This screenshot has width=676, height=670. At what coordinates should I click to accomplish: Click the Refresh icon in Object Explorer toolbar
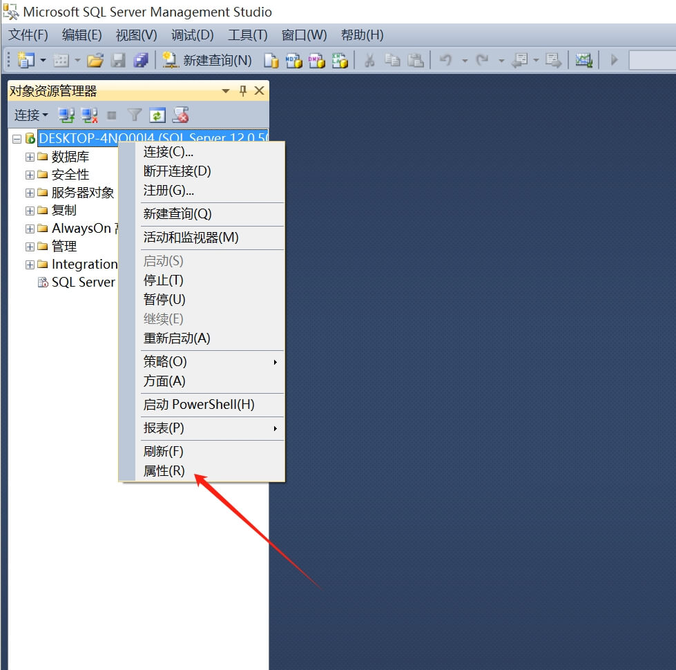point(158,115)
